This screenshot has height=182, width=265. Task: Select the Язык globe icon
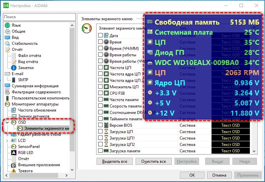(x=7, y=25)
